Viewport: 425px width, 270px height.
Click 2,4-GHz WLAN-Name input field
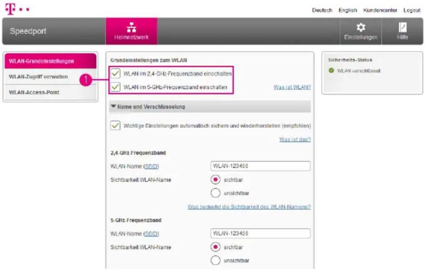click(x=261, y=166)
